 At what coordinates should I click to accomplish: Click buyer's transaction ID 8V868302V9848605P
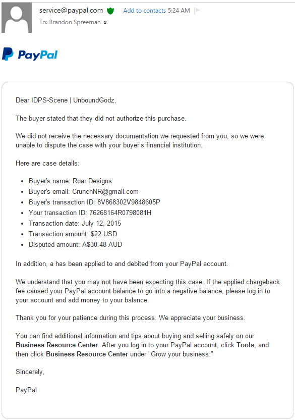(129, 202)
